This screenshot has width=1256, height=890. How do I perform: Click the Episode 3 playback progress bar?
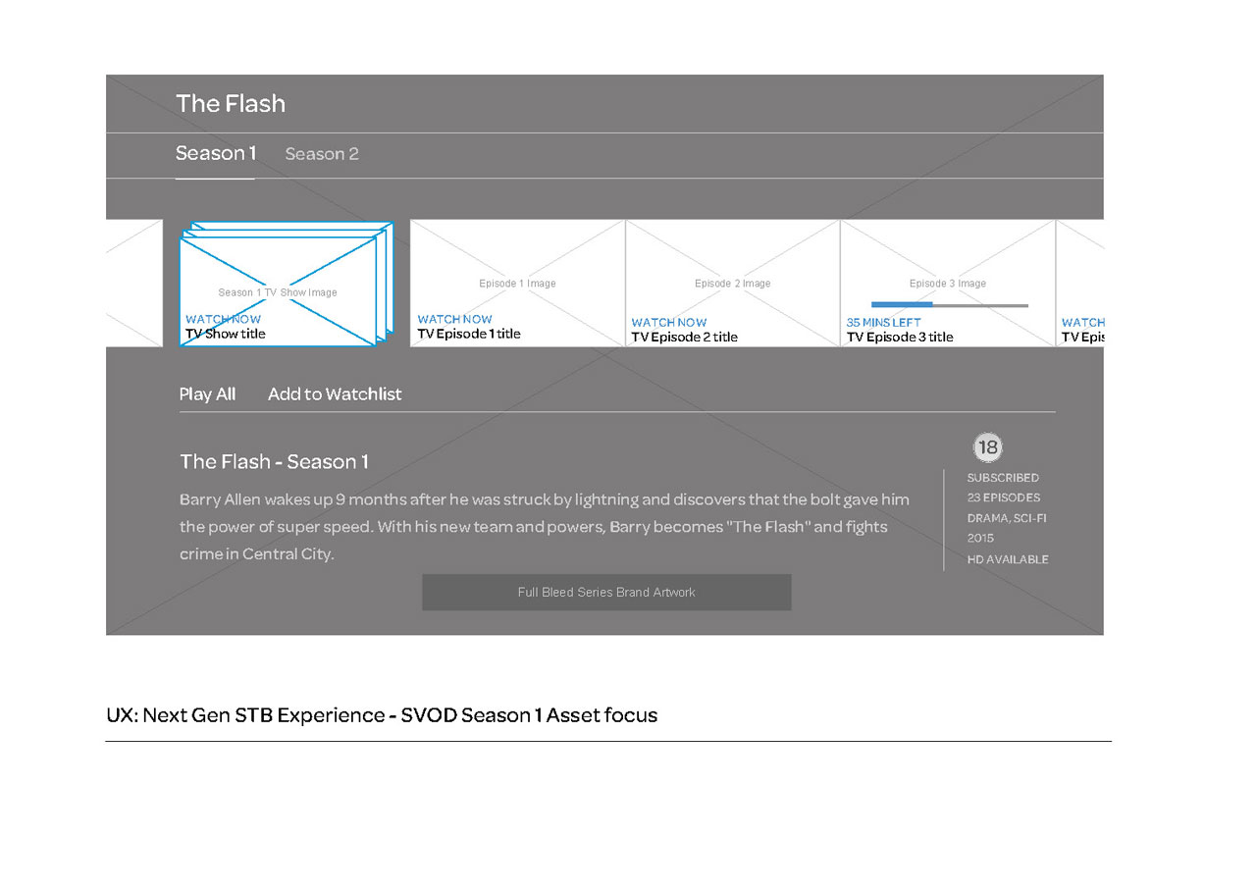[x=950, y=305]
